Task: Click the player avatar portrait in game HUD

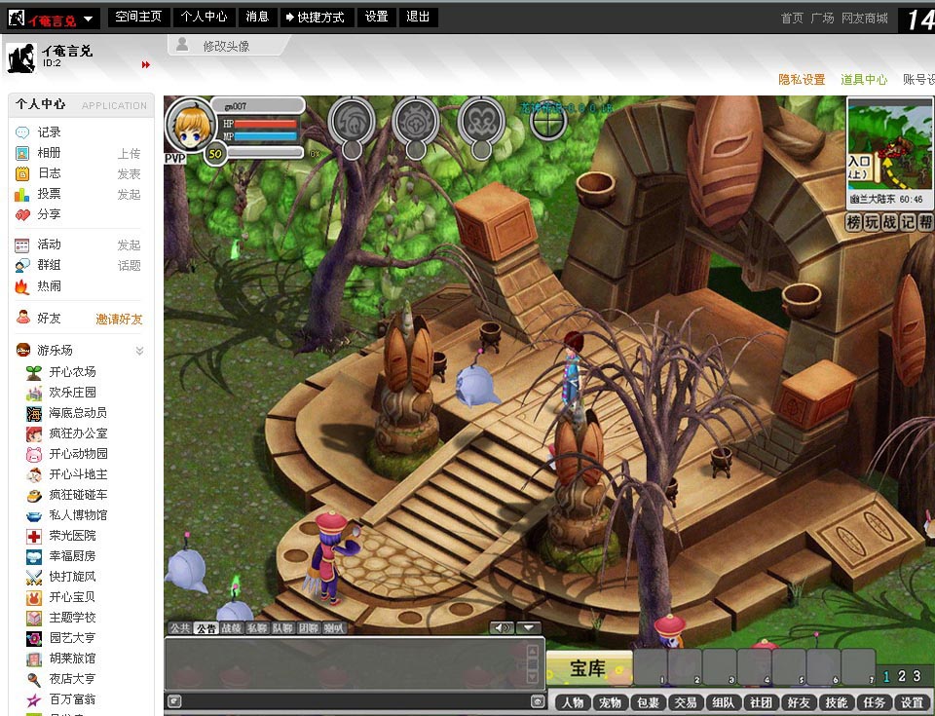Action: (x=192, y=127)
